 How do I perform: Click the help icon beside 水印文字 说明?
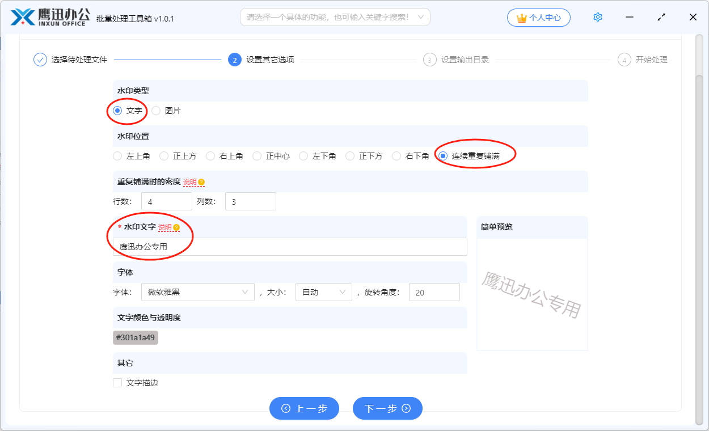[176, 227]
